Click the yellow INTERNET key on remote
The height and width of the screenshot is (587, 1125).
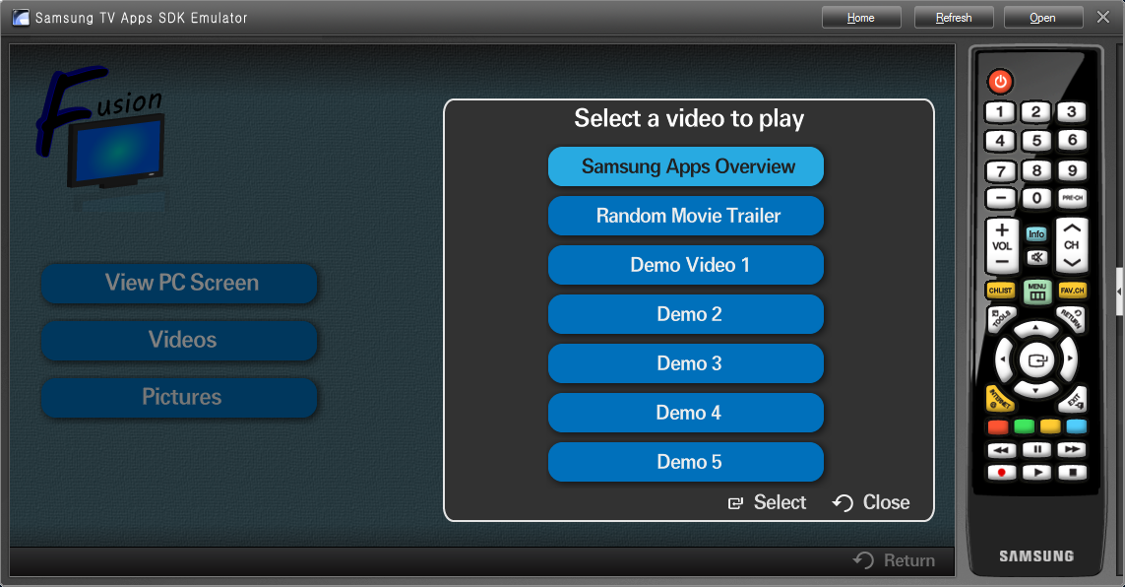(999, 398)
